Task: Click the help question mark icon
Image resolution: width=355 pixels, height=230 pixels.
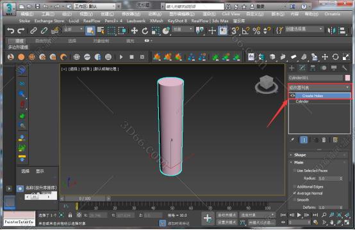Action: click(304, 6)
